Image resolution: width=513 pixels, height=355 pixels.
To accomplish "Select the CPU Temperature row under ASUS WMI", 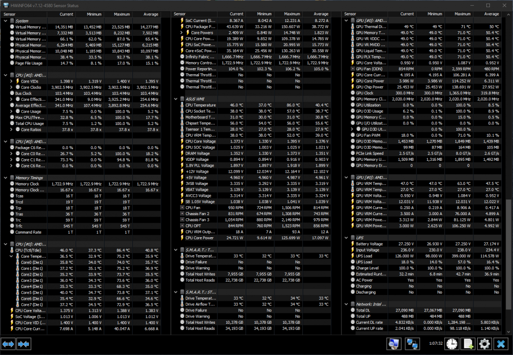I will pos(199,105).
